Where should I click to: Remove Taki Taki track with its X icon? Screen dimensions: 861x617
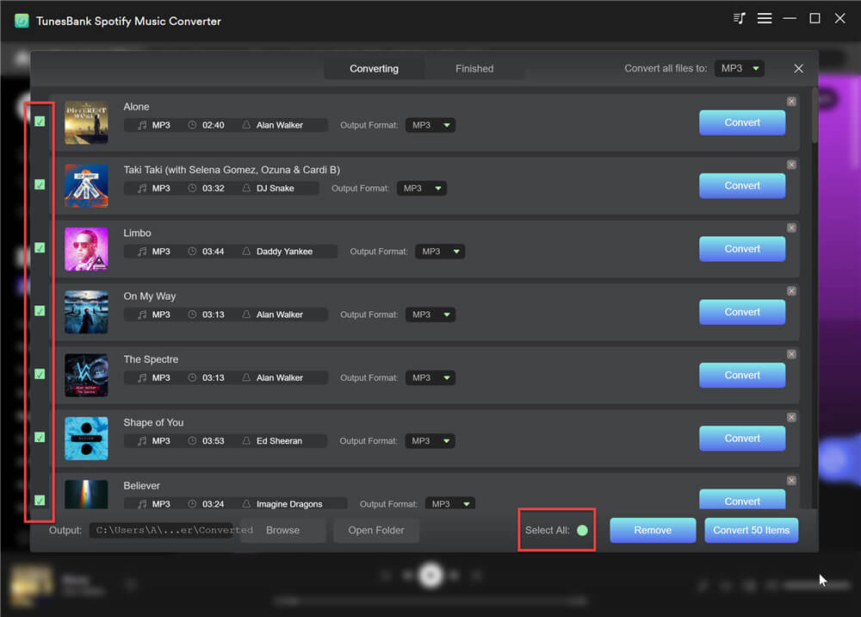pyautogui.click(x=791, y=165)
